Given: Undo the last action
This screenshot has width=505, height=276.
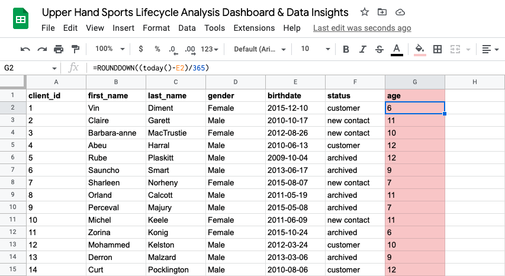Looking at the screenshot, I should tap(25, 49).
